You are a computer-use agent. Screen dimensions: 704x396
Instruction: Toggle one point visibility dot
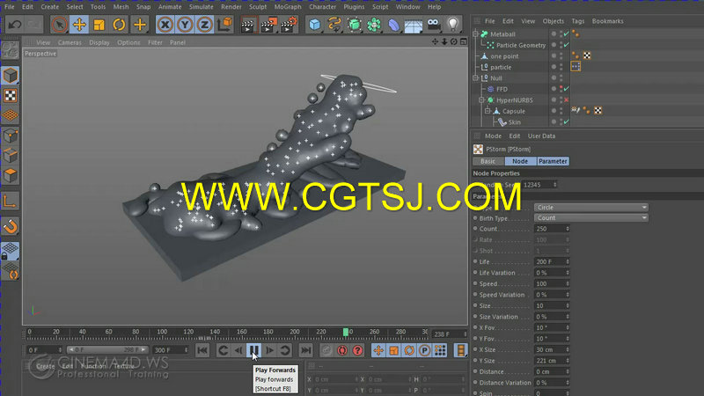[554, 56]
